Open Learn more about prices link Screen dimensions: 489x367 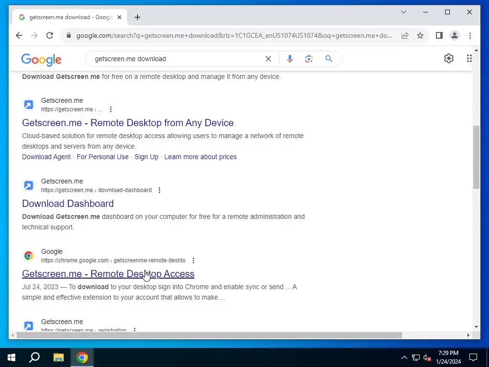point(201,157)
